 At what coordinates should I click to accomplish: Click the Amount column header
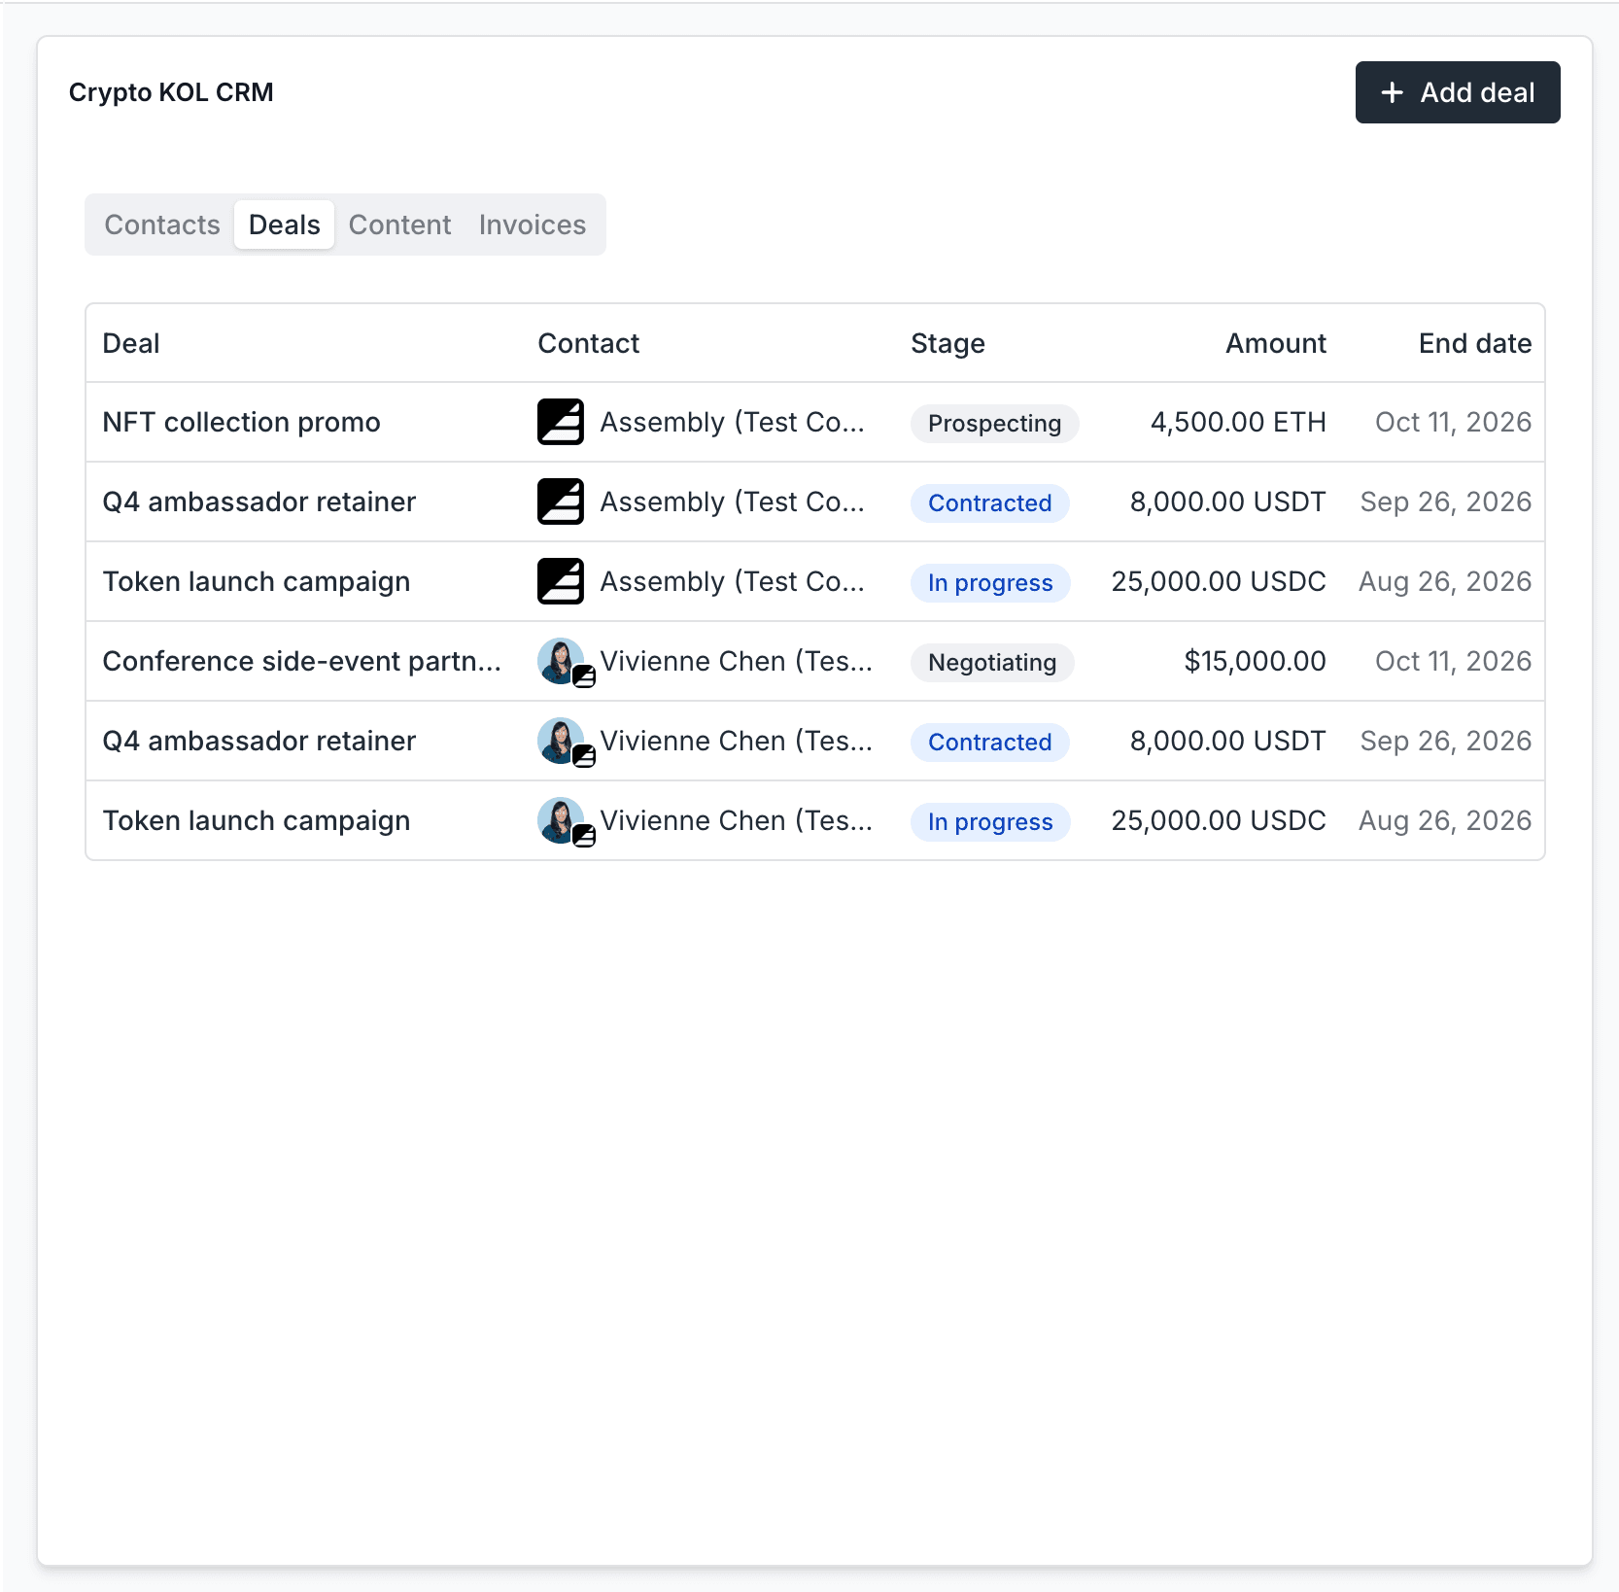point(1275,343)
